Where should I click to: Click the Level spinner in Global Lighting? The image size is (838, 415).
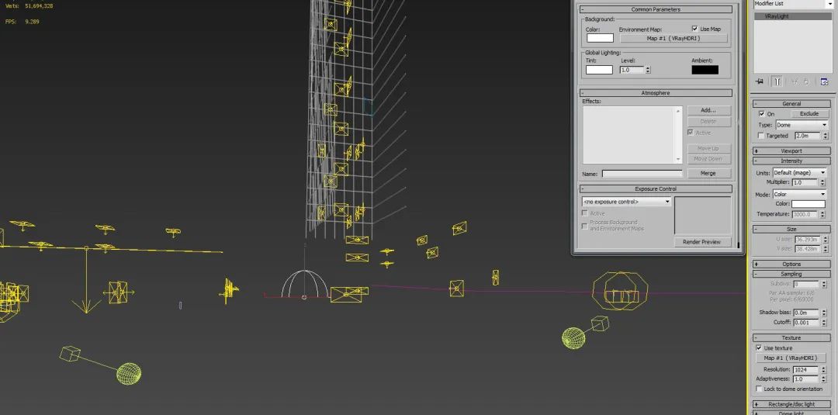click(648, 70)
